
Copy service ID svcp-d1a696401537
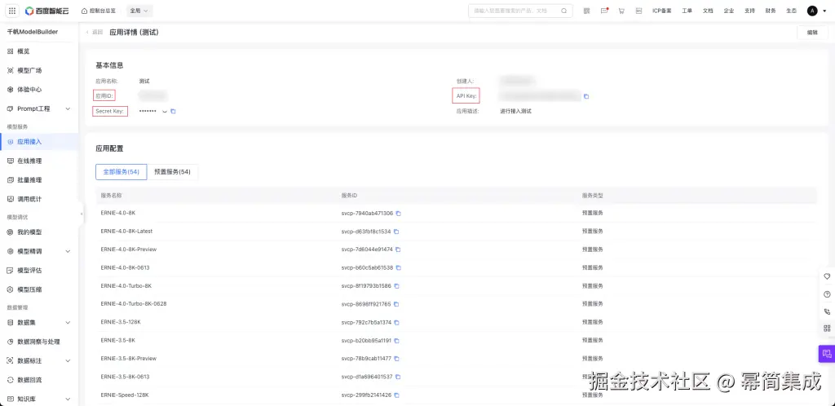[398, 377]
